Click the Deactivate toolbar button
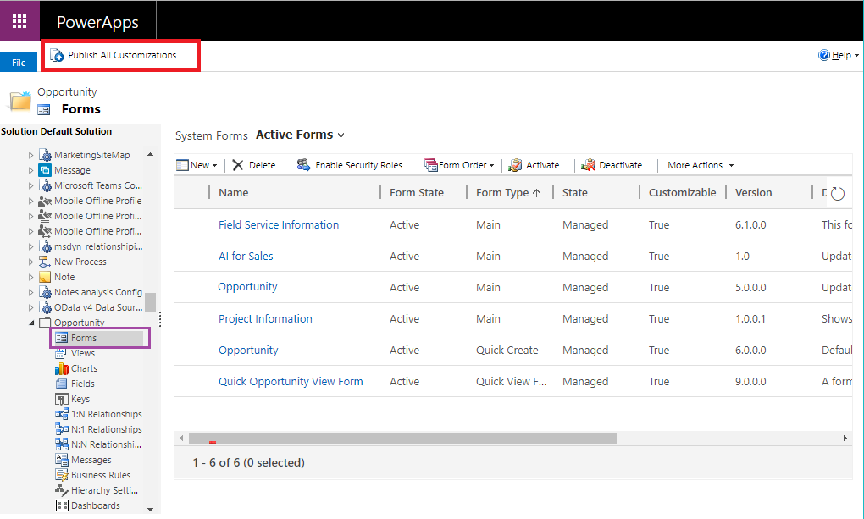Viewport: 864px width, 519px height. pyautogui.click(x=611, y=165)
